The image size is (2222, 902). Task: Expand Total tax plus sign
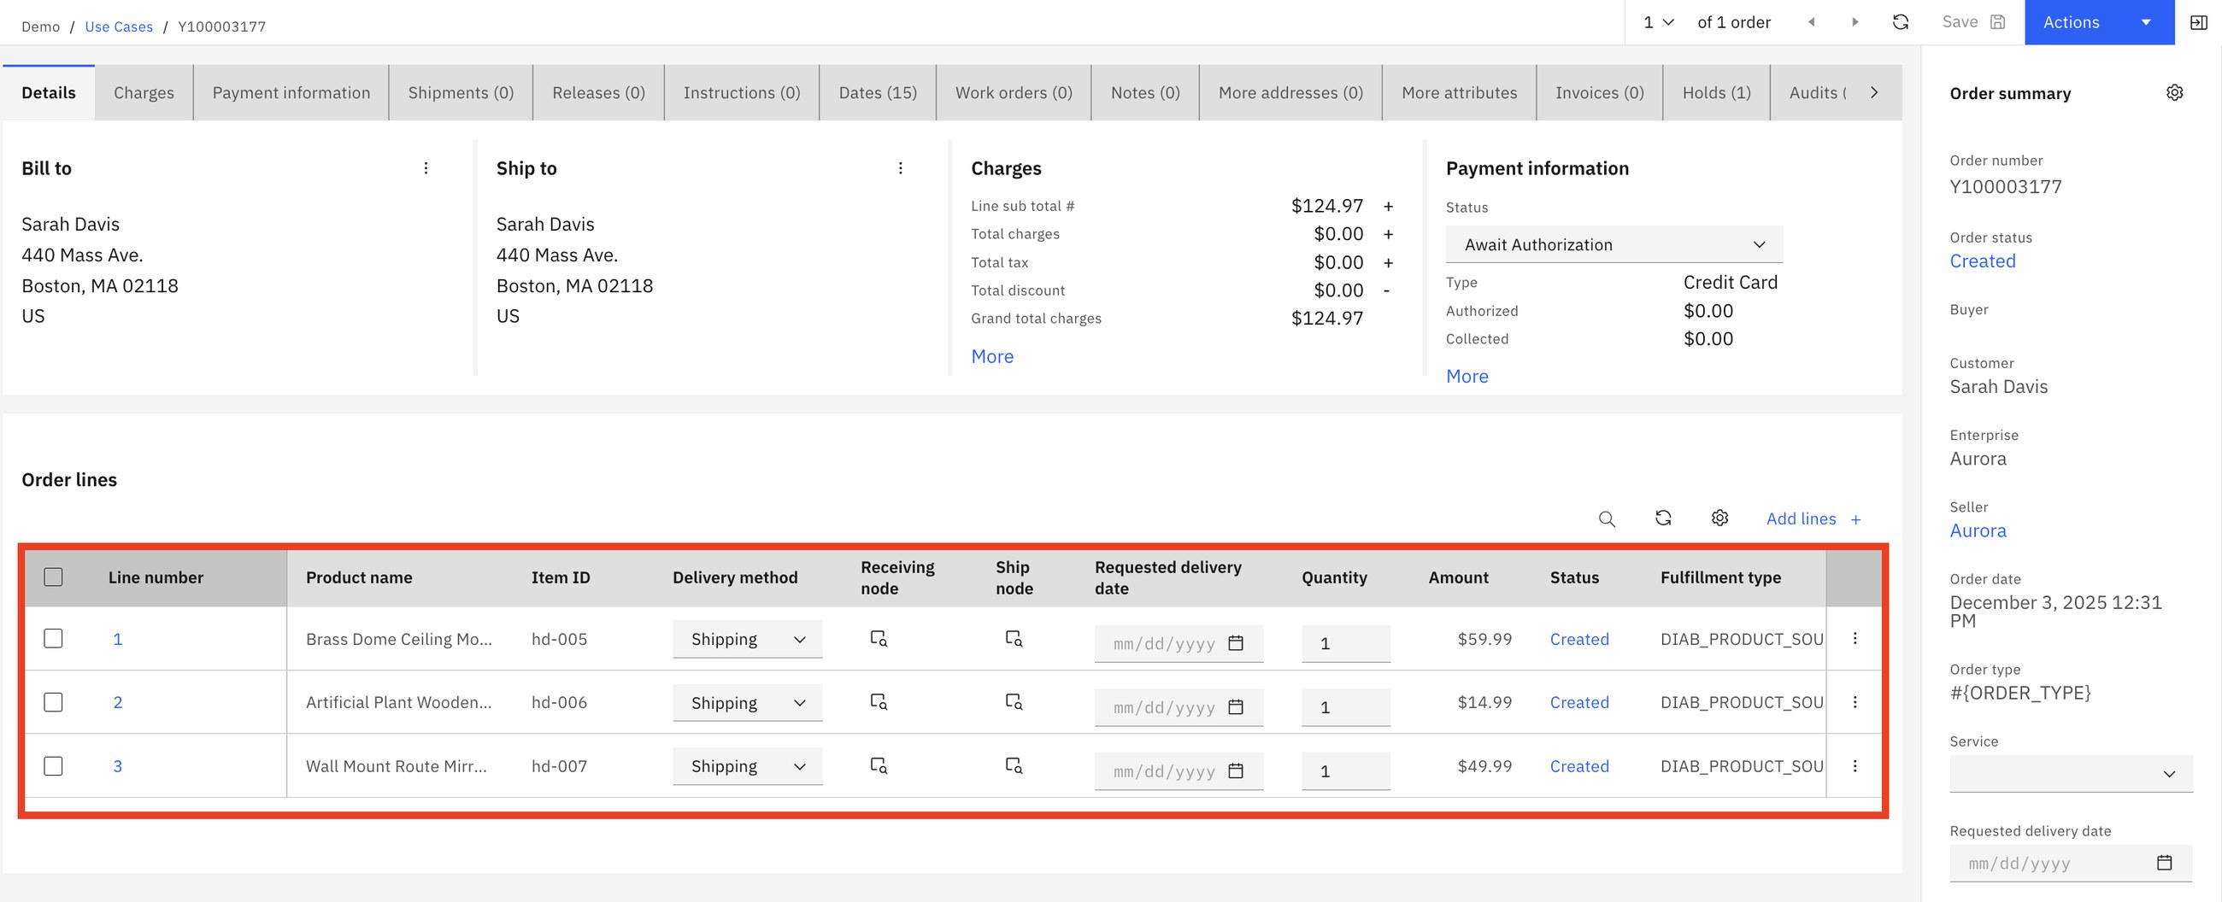pyautogui.click(x=1388, y=262)
